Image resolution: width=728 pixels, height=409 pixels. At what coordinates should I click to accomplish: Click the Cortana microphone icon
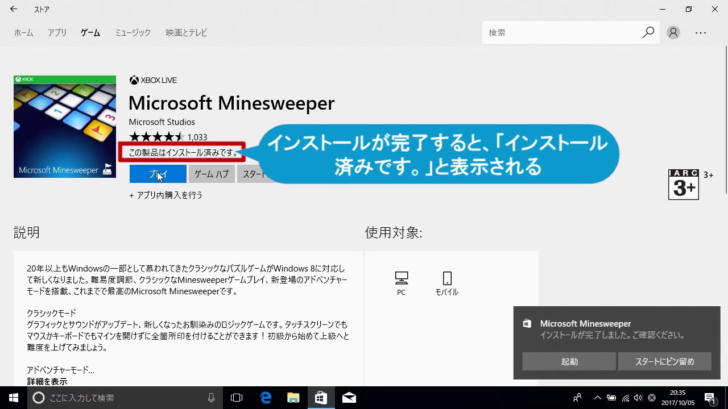pyautogui.click(x=211, y=398)
